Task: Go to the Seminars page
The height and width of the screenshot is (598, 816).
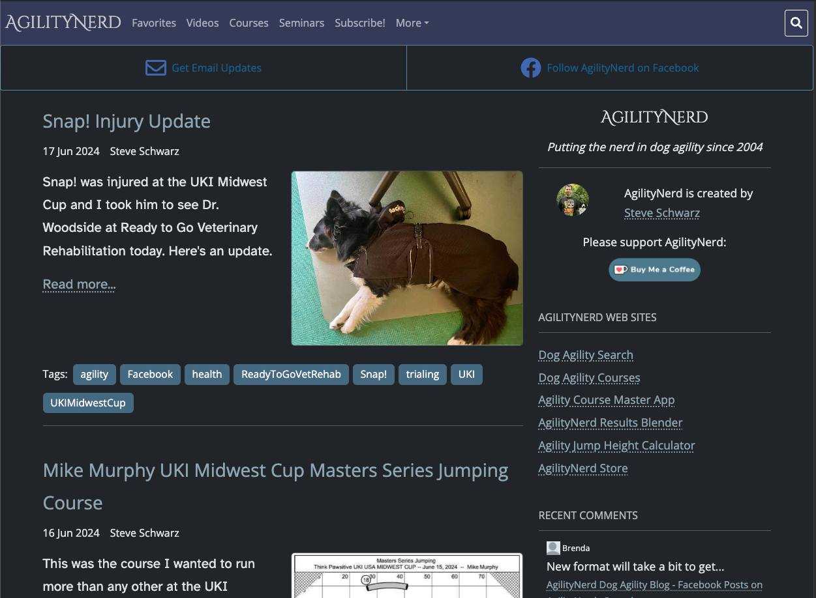Action: coord(301,23)
